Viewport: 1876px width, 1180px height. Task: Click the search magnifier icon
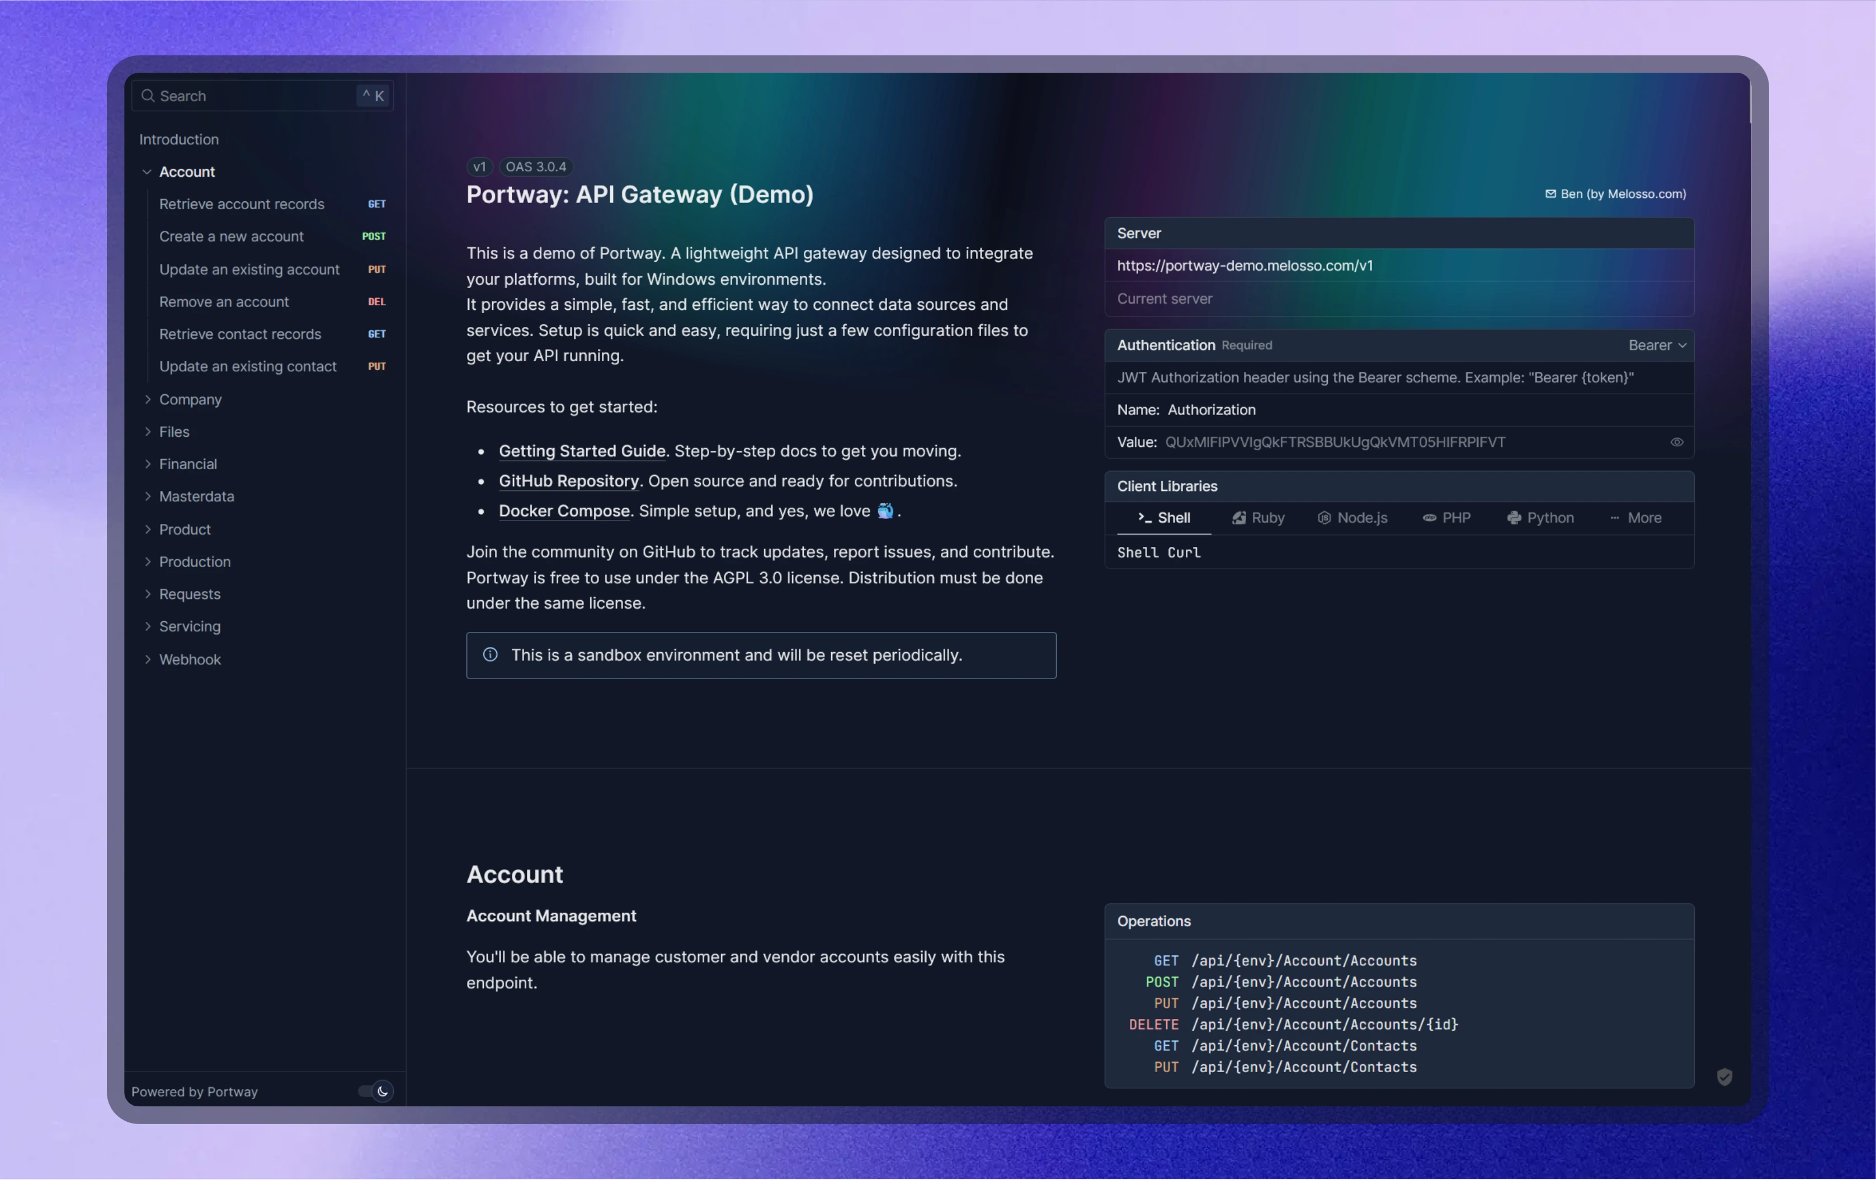[x=148, y=96]
